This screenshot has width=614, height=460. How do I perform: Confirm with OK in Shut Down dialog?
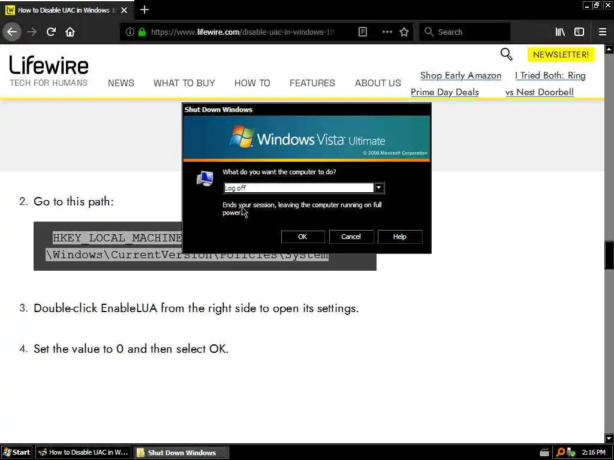tap(303, 237)
